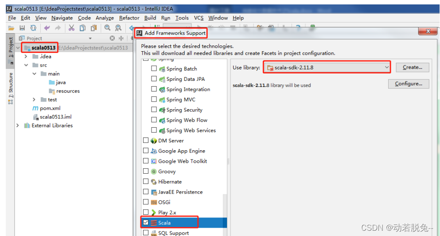Enable the Spring Security checkbox
440x236 pixels.
click(x=154, y=110)
